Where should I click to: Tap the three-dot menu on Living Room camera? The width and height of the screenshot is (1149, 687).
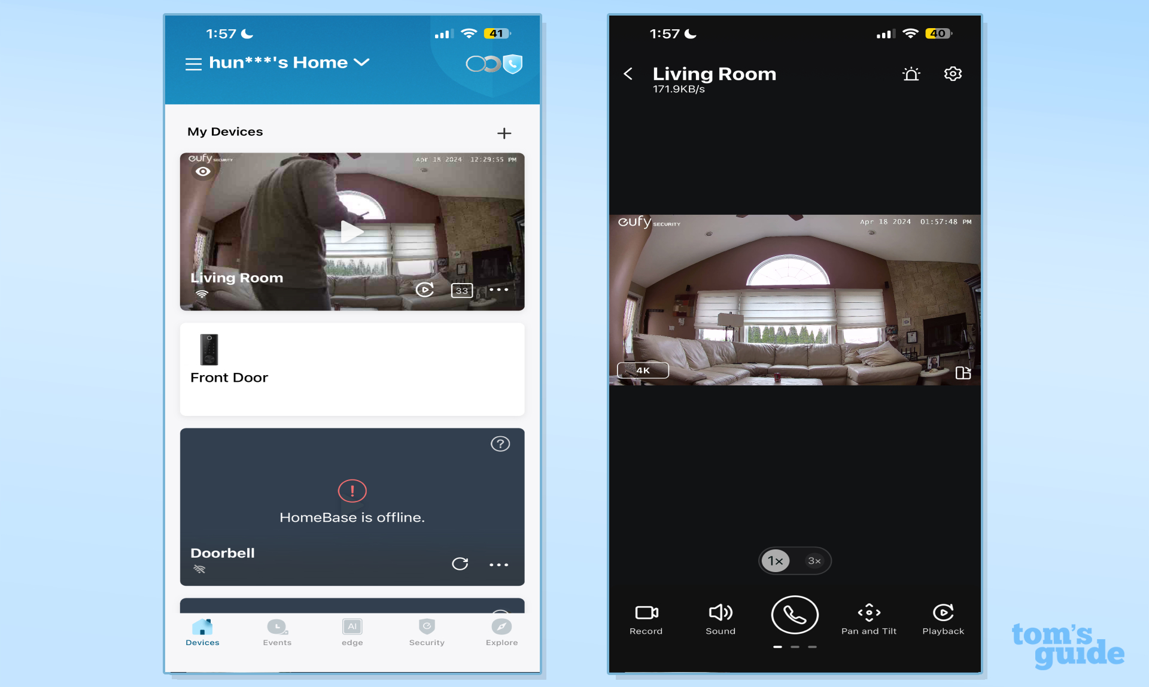coord(498,290)
